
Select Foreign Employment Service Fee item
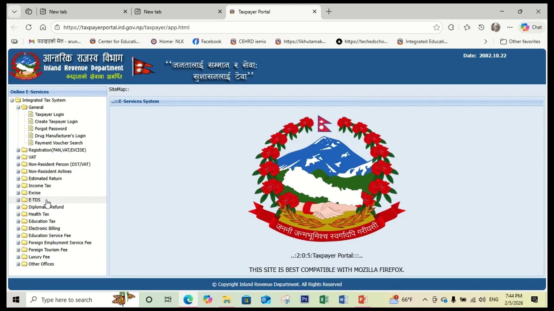(60, 243)
